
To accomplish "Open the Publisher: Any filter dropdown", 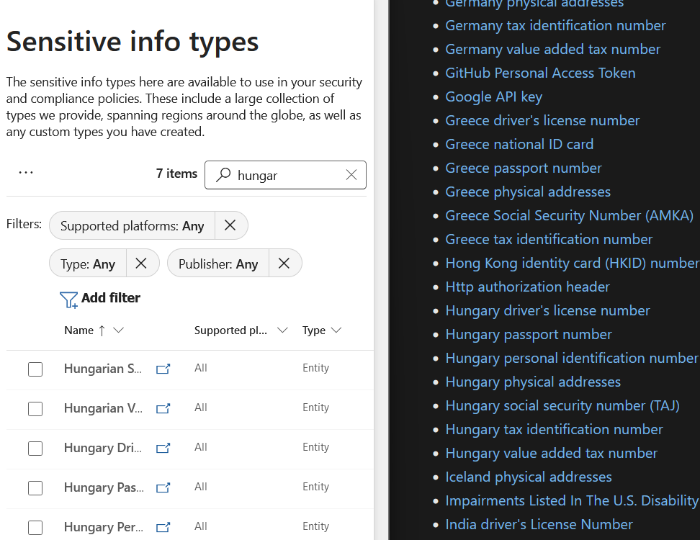I will 218,264.
